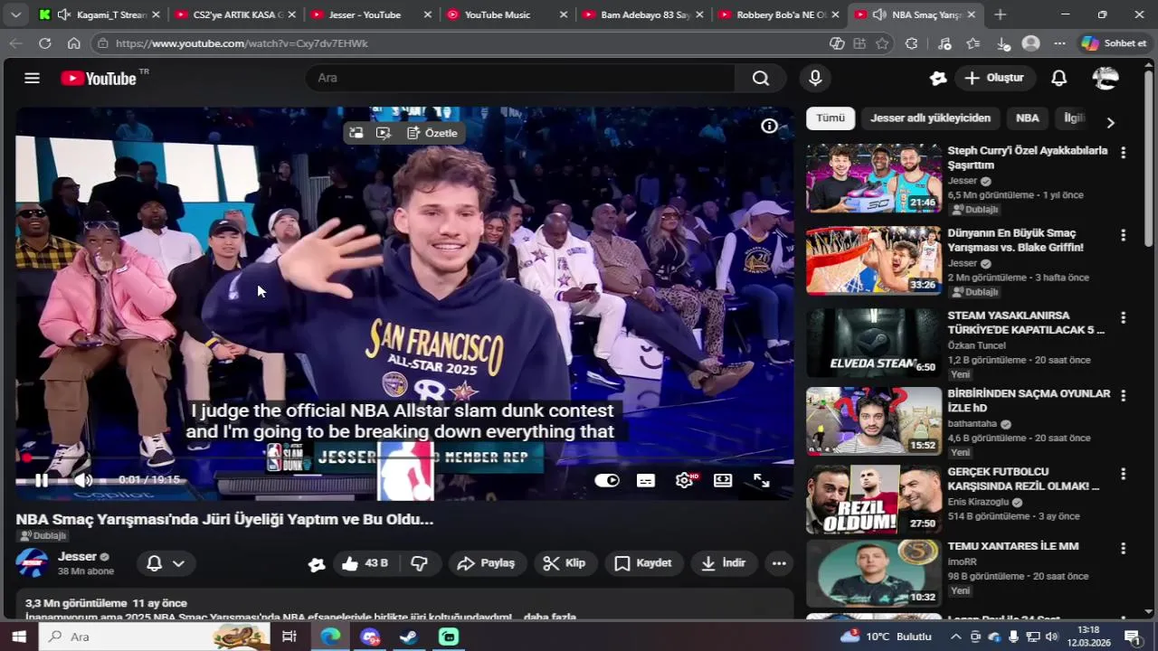This screenshot has width=1158, height=651.
Task: Open the Oluştur create button
Action: [x=994, y=78]
